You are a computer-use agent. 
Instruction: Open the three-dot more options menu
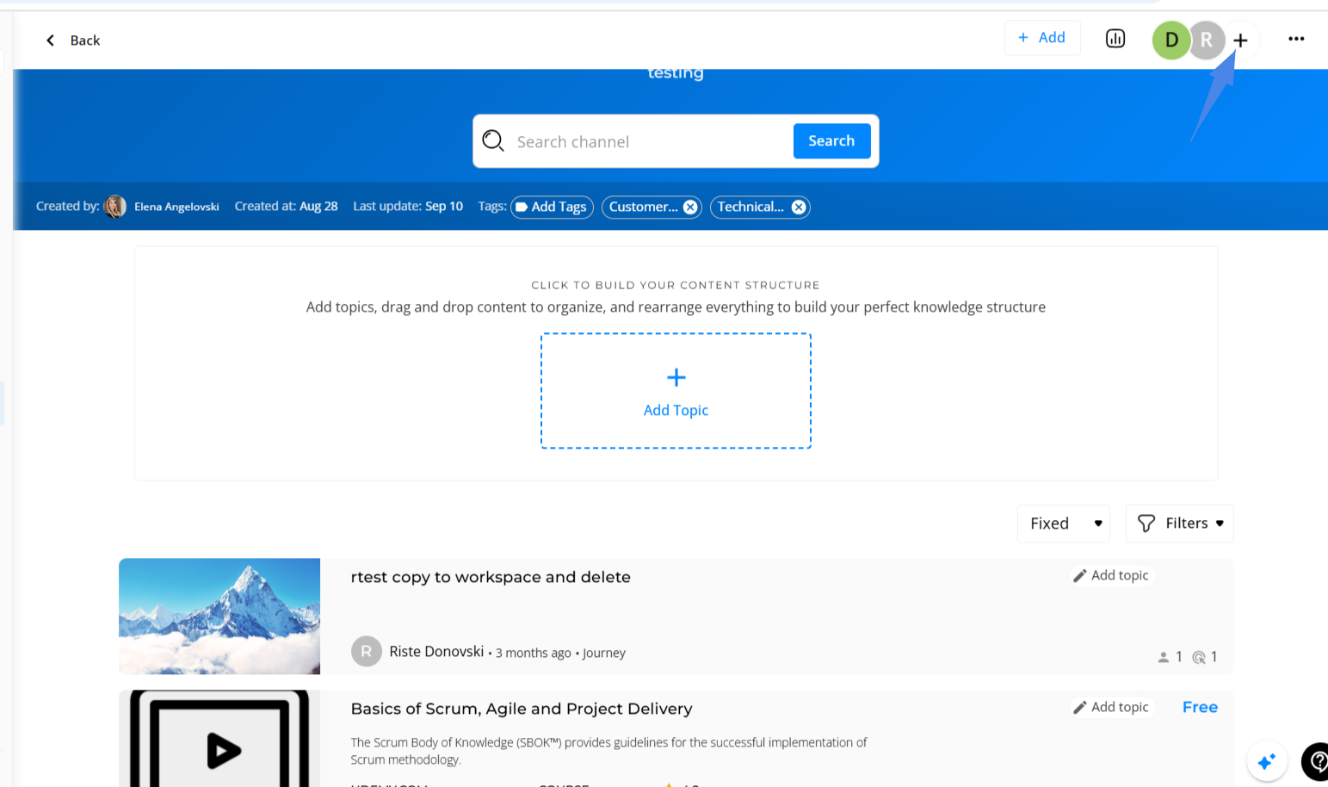coord(1295,39)
